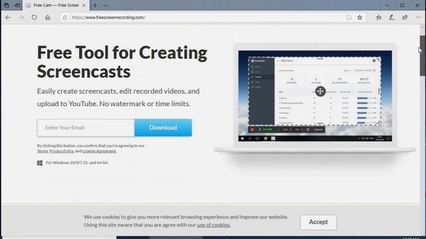Click the padlock site security icon
426x239 pixels.
tap(65, 17)
